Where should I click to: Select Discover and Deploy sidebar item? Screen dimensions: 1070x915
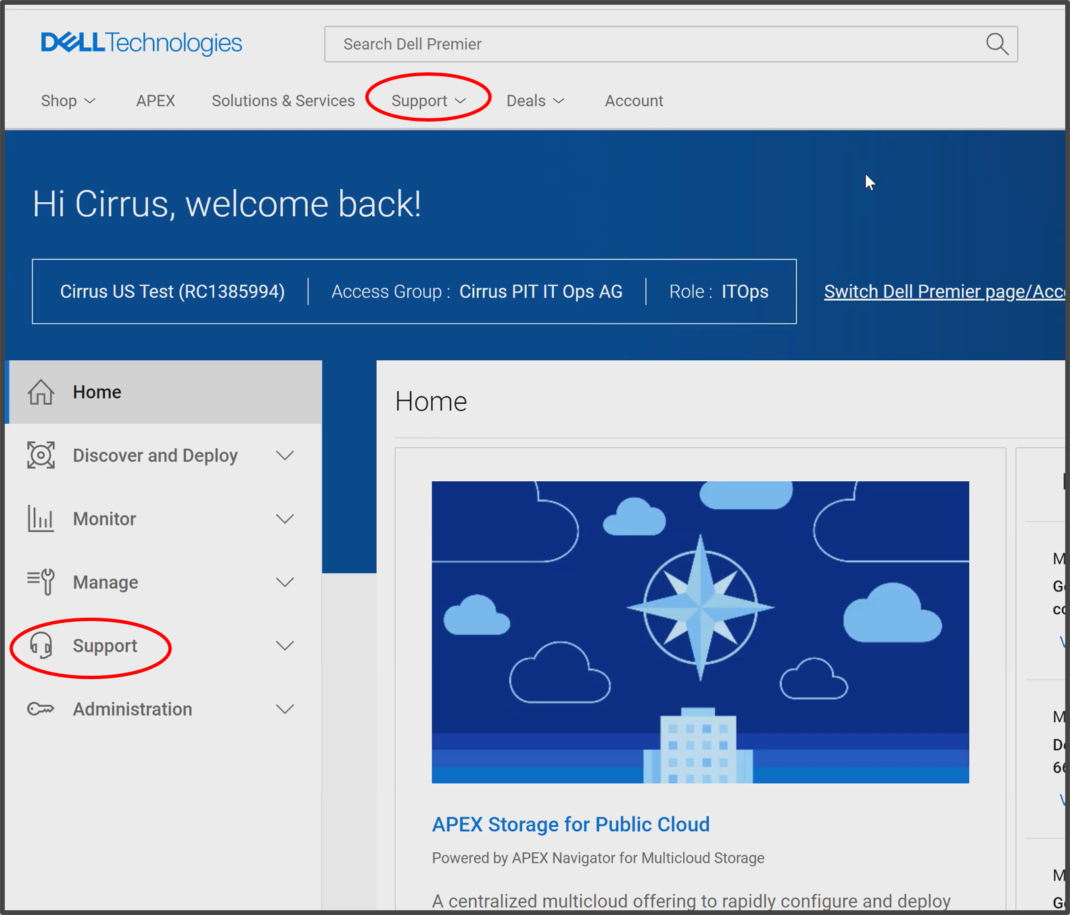[164, 455]
